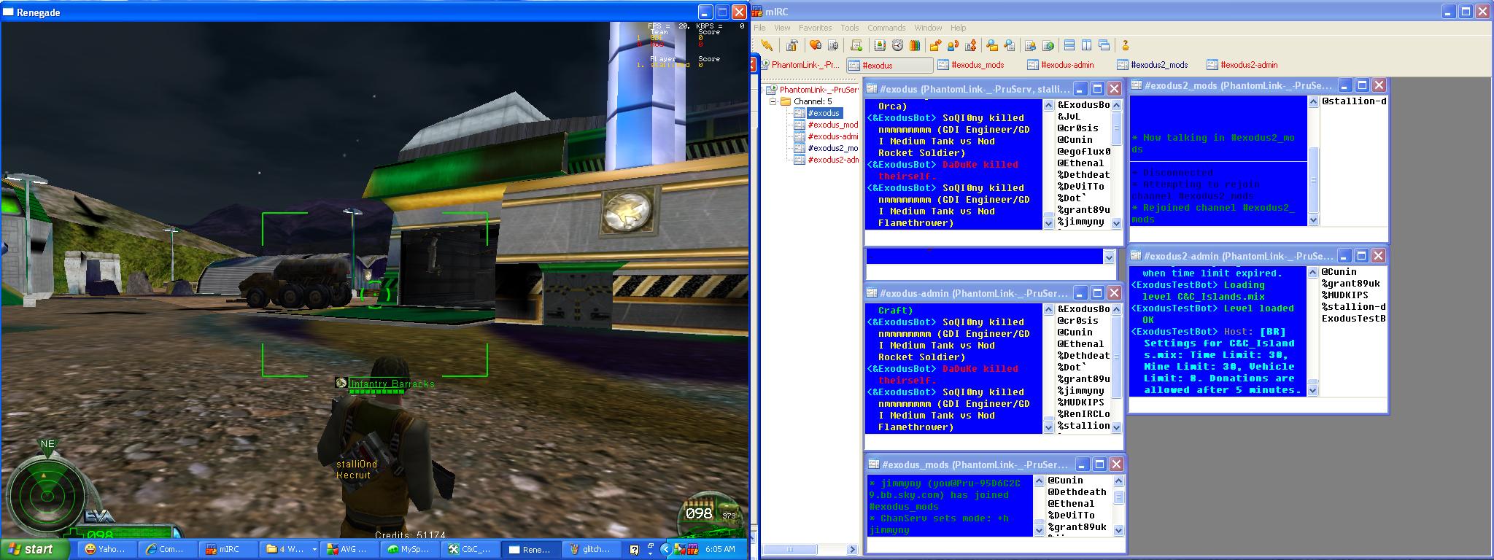
Task: Click the mIRC Connect lightning bolt icon
Action: click(767, 46)
